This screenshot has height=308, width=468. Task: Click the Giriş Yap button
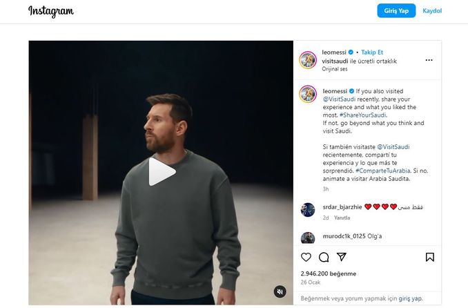pos(396,11)
